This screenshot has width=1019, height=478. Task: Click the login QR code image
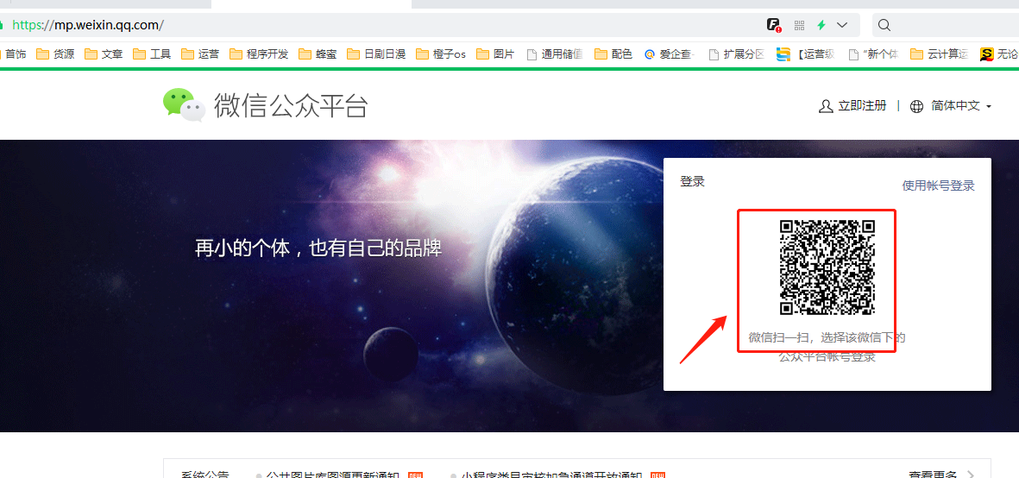(x=827, y=267)
